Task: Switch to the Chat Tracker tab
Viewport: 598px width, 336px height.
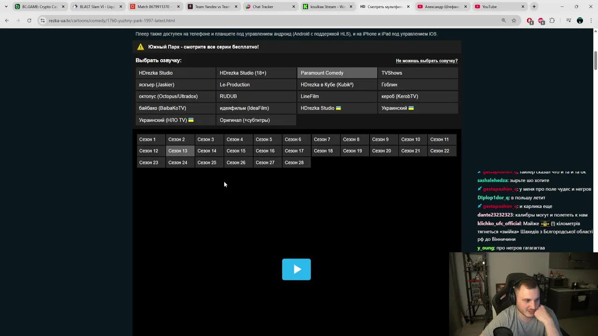Action: tap(270, 7)
